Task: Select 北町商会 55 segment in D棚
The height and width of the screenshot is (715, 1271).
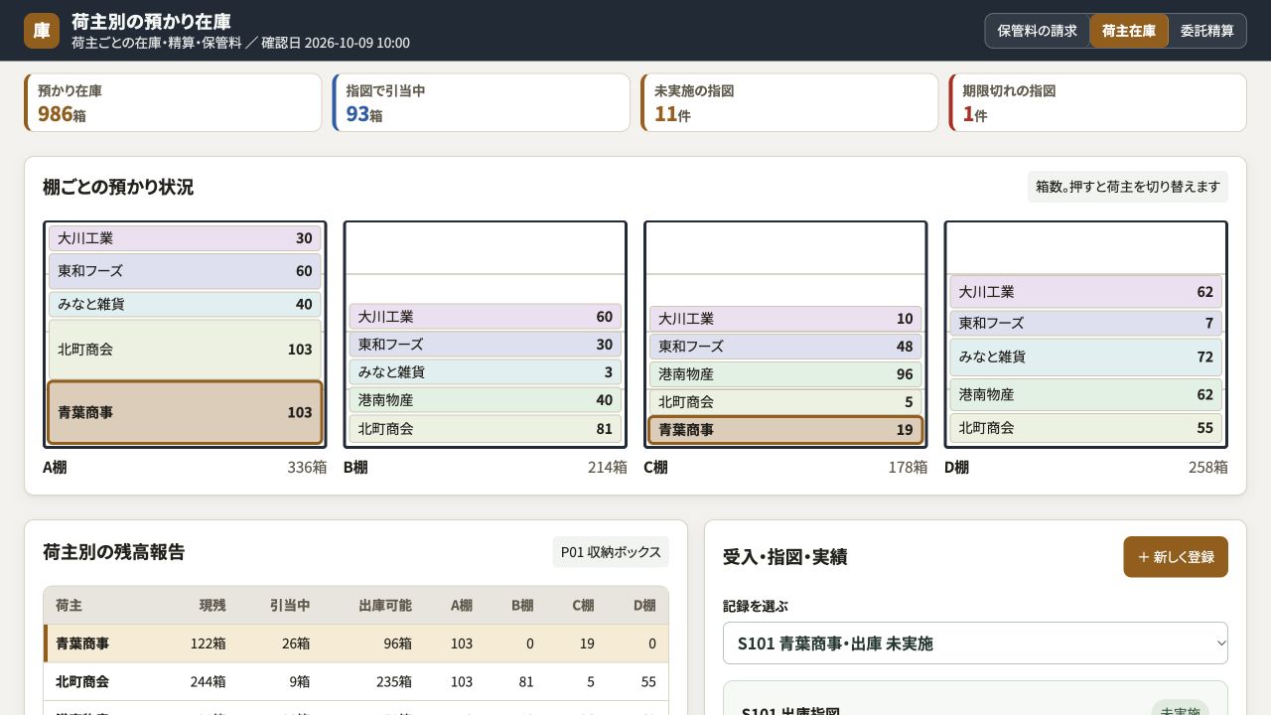Action: point(1086,428)
